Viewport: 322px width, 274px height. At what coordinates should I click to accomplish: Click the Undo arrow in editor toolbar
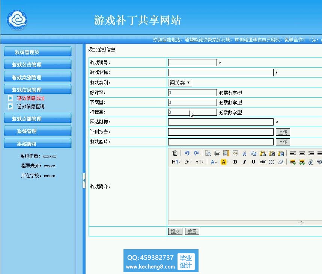pyautogui.click(x=187, y=153)
